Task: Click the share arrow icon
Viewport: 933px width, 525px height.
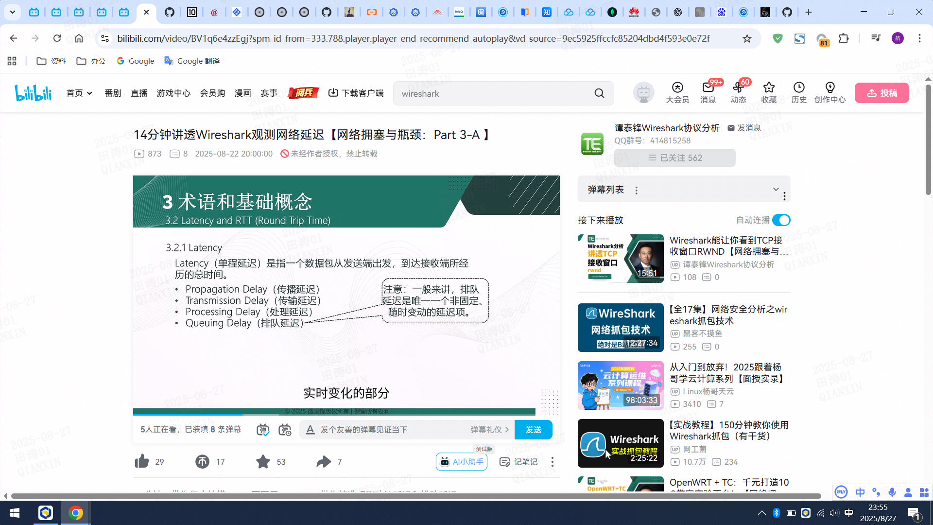Action: coord(324,461)
